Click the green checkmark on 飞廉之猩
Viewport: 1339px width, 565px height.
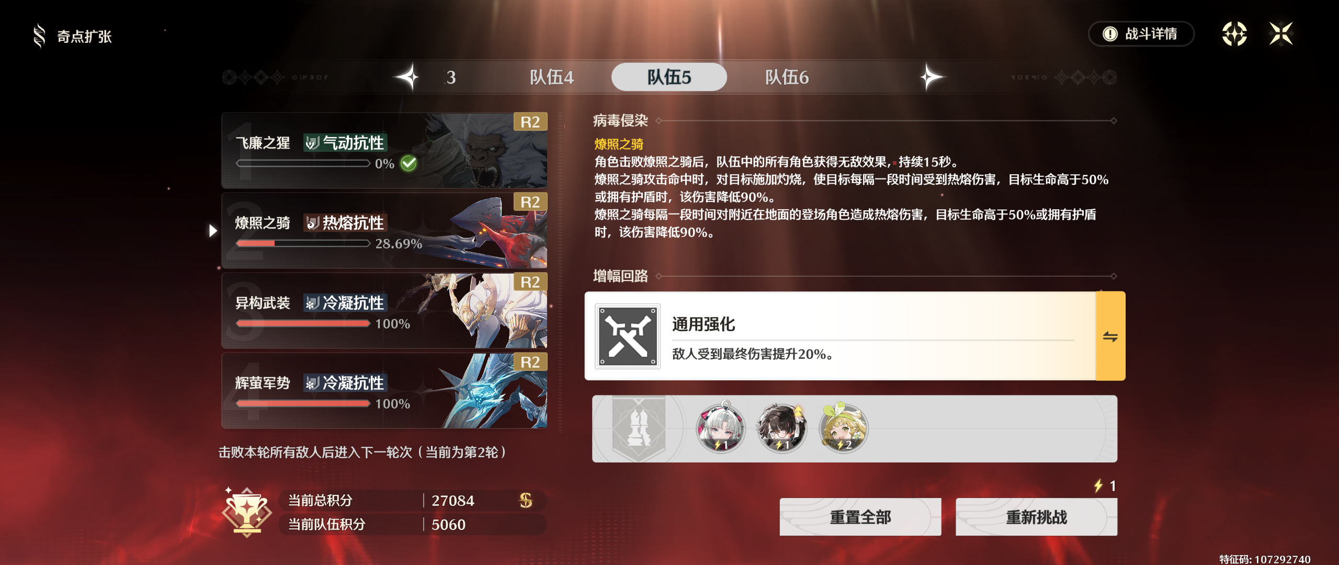(x=408, y=164)
